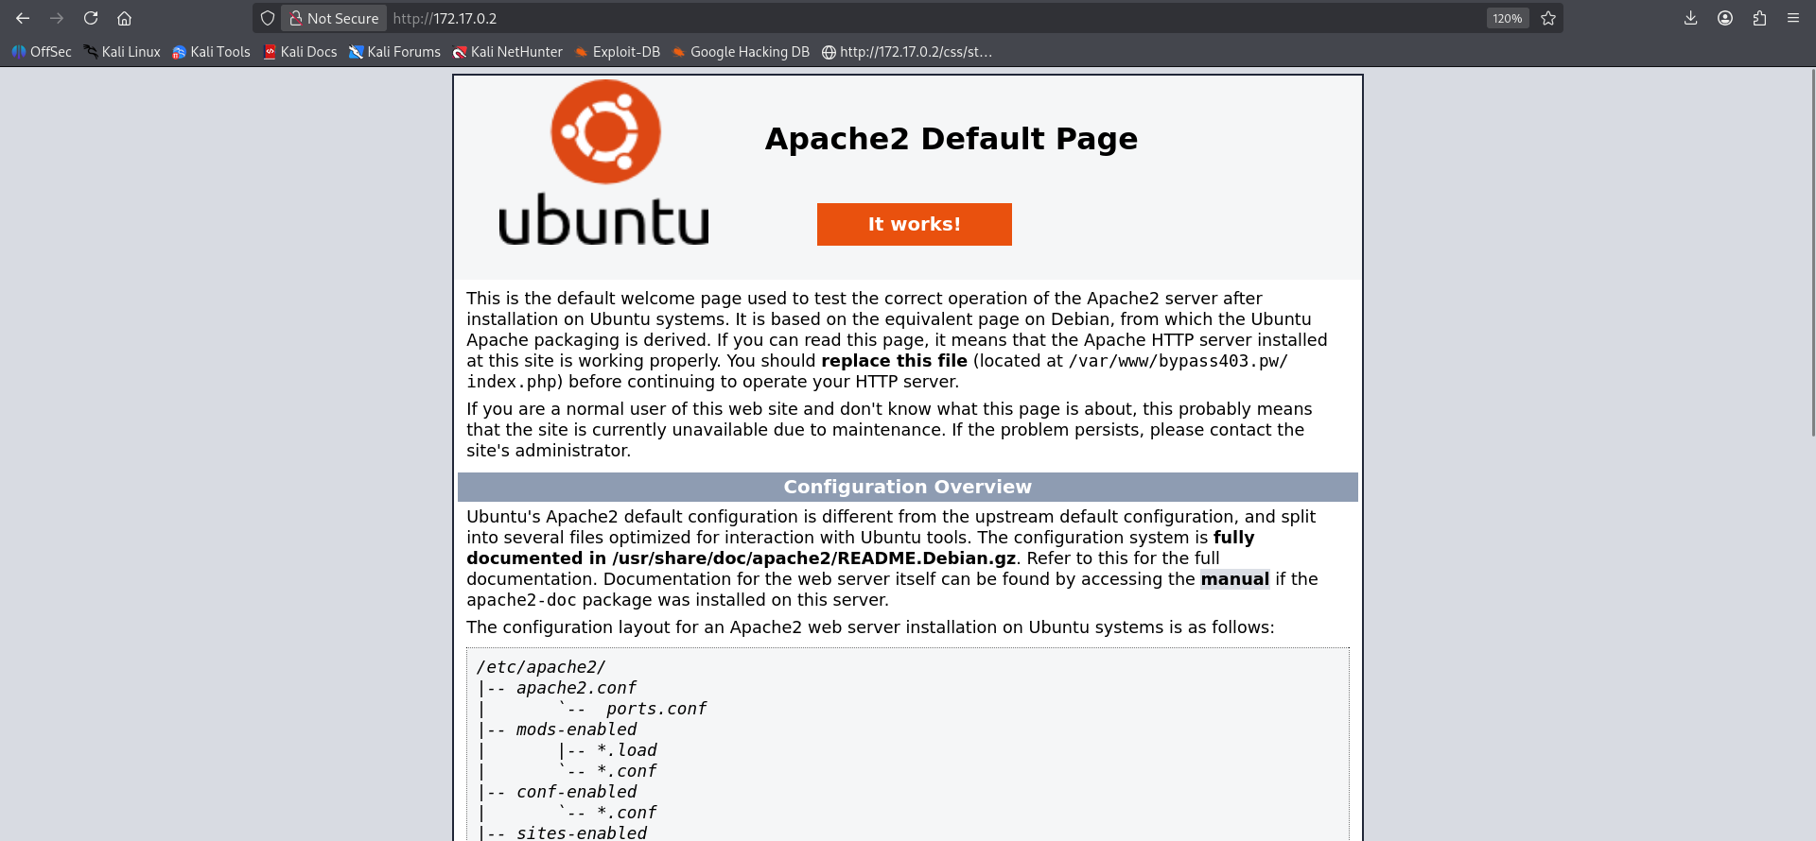Click the *.load tree entry
The height and width of the screenshot is (841, 1816).
626,750
